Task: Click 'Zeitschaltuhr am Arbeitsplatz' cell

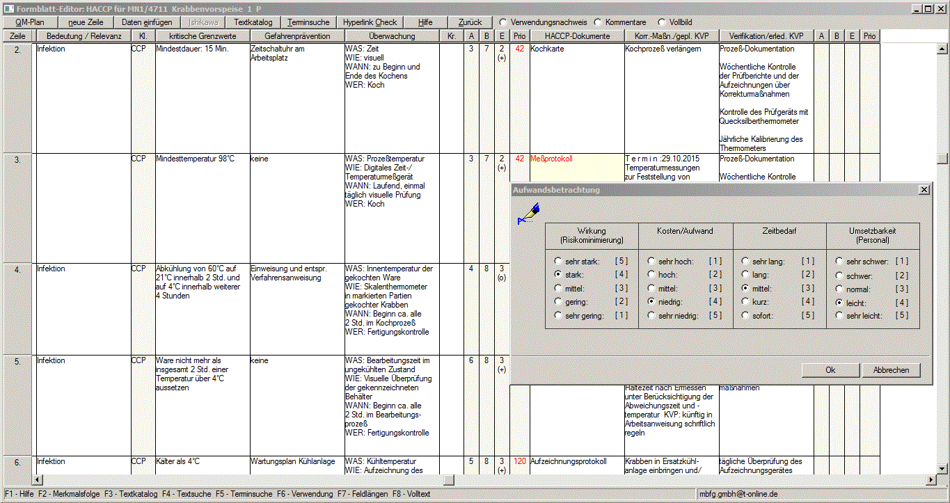Action: point(277,54)
